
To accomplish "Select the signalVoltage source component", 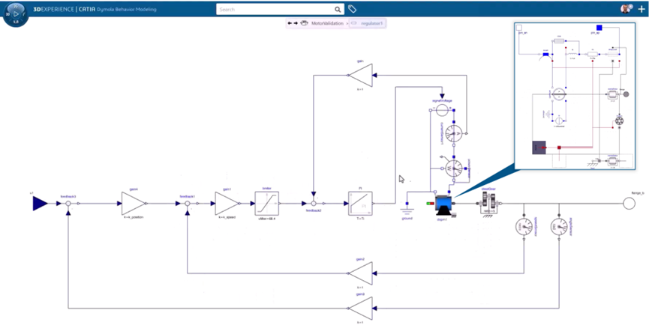I will [x=442, y=110].
